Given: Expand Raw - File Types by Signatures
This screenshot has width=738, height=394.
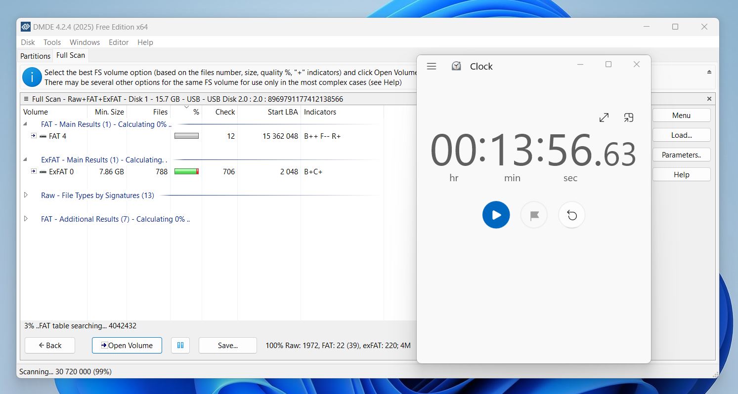Looking at the screenshot, I should click(26, 195).
